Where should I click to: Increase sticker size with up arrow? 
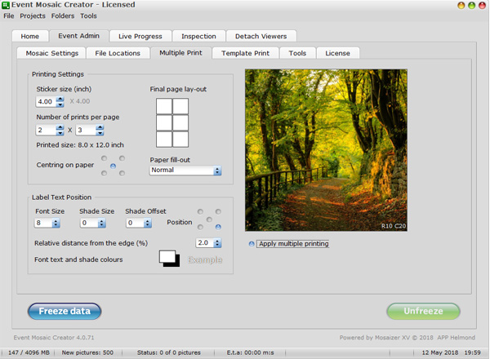(x=60, y=99)
